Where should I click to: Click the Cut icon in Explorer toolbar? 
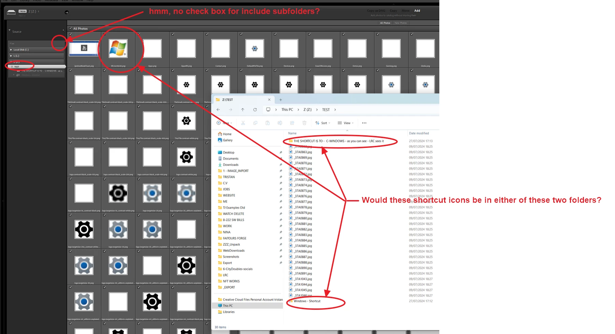pyautogui.click(x=243, y=123)
